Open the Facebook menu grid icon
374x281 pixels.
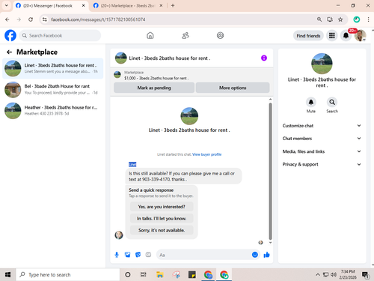click(x=331, y=35)
